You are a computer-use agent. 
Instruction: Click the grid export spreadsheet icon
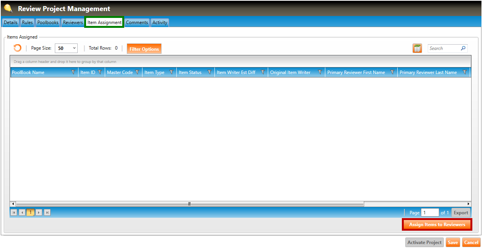click(417, 48)
